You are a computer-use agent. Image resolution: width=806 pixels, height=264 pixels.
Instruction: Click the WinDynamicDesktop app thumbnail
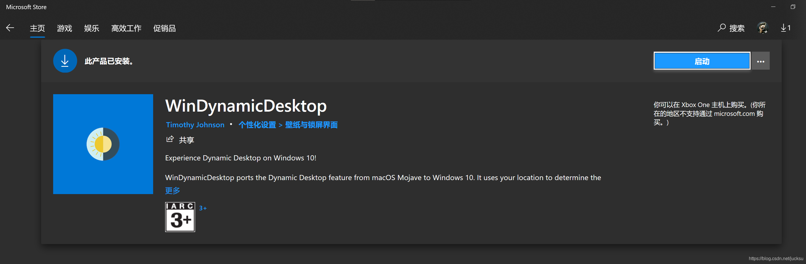pyautogui.click(x=103, y=144)
